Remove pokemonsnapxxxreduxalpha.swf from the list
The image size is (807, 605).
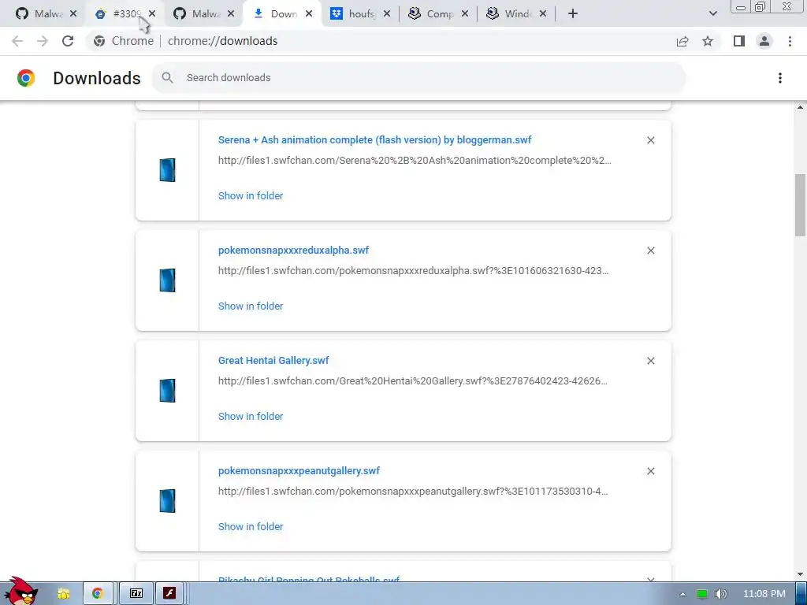pos(650,251)
